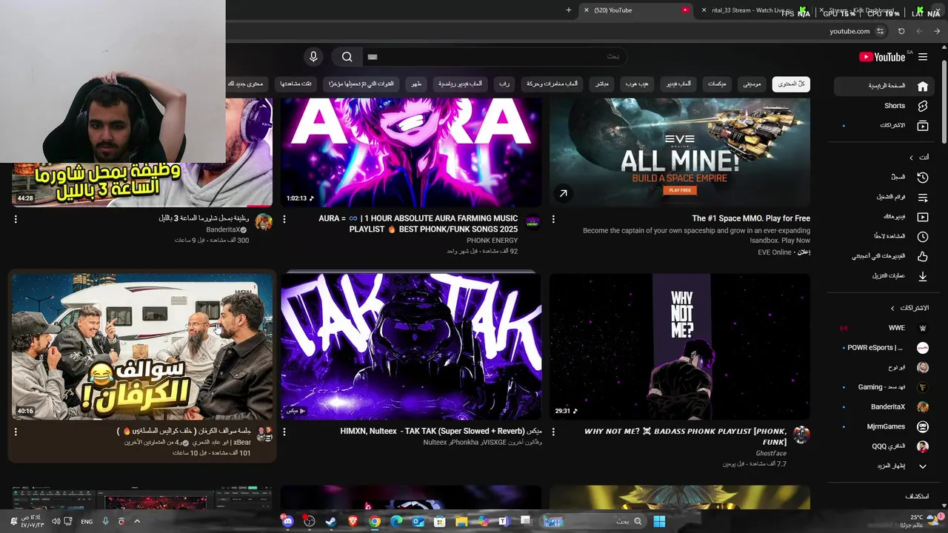Open more options for TAK TAK video
This screenshot has height=533, width=948.
pos(284,432)
